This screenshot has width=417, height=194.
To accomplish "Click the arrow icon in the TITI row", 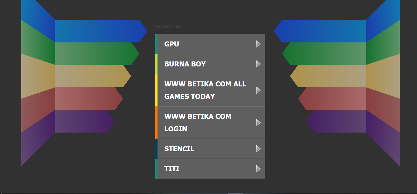I will pyautogui.click(x=258, y=169).
